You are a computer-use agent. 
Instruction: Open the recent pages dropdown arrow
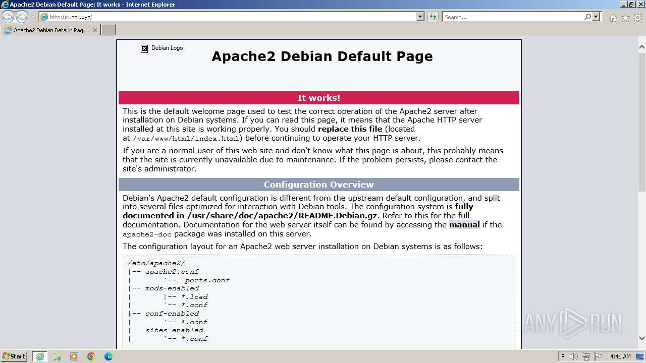click(x=33, y=17)
